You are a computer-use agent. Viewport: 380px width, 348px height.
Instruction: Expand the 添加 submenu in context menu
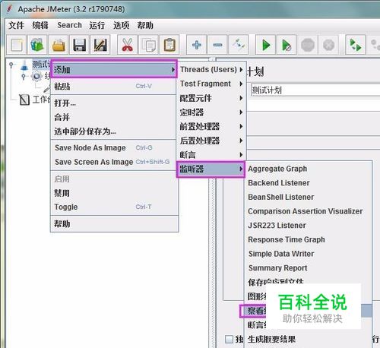click(x=114, y=69)
